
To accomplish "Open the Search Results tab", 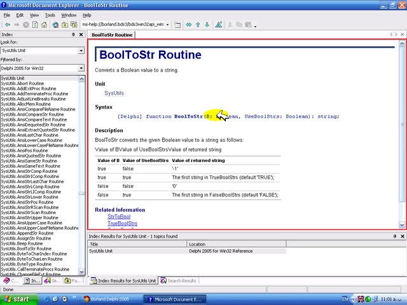I will tap(179, 281).
